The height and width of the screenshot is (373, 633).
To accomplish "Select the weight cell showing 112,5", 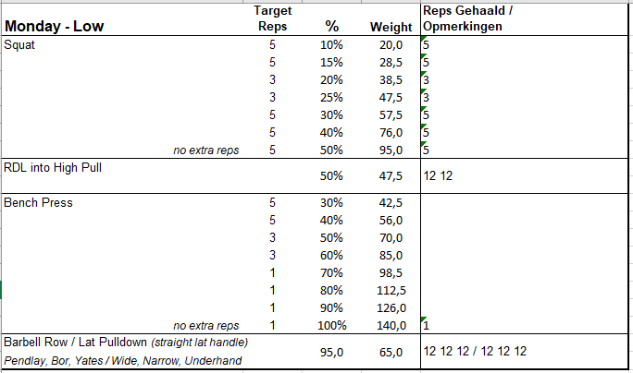I will (387, 290).
